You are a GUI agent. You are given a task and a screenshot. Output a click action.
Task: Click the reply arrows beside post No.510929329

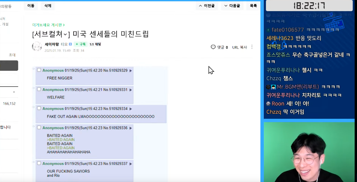click(33, 69)
